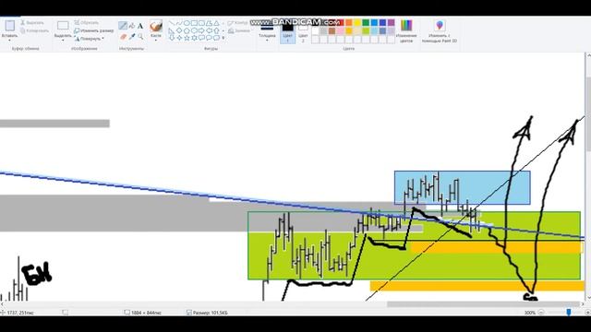Expand the Вставить paste dropdown arrow
Viewport: 591px width, 332px height.
[10, 40]
